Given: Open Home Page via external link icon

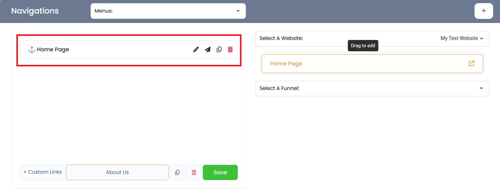Looking at the screenshot, I should (x=471, y=64).
